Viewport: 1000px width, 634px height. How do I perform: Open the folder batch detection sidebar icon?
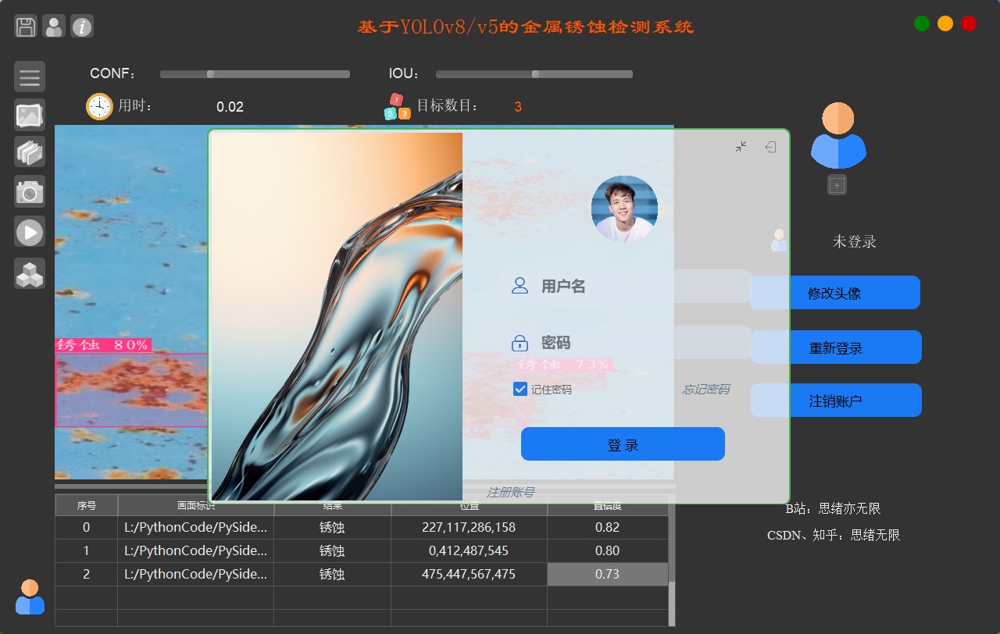30,152
